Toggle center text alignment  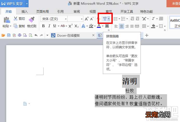click(122, 26)
